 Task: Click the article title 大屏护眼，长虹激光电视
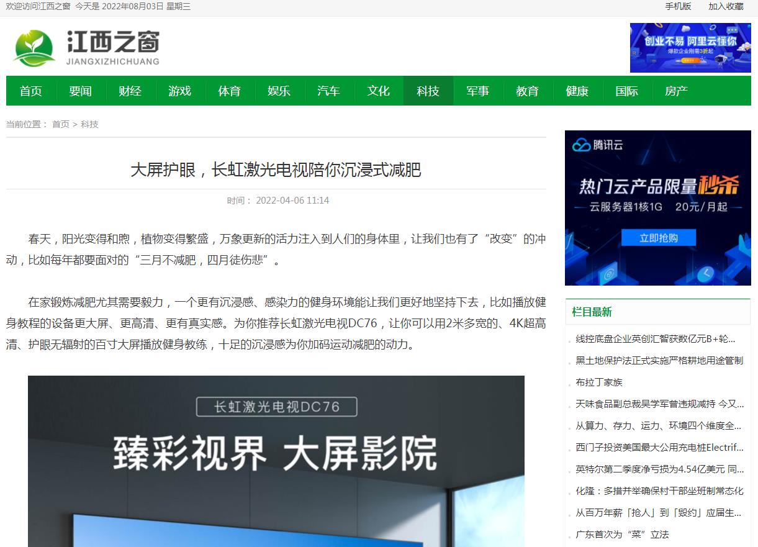click(276, 170)
